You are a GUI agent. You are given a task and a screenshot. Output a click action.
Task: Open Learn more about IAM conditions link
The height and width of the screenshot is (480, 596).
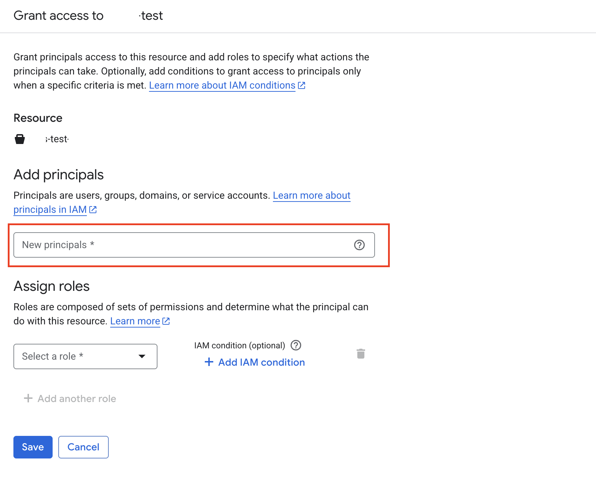222,85
